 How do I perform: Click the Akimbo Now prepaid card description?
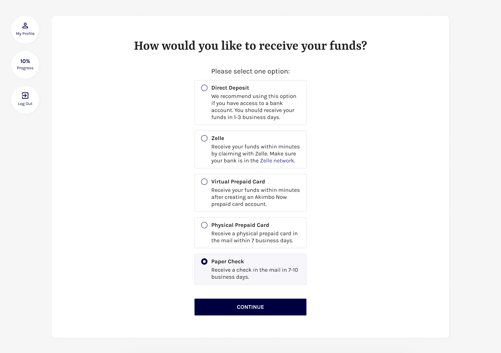pos(256,197)
